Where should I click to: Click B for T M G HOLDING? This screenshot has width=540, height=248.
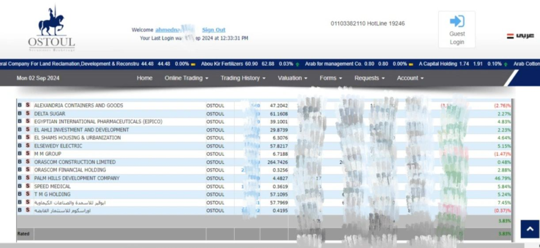[20, 194]
